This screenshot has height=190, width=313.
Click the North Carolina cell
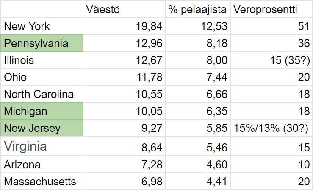pyautogui.click(x=42, y=94)
